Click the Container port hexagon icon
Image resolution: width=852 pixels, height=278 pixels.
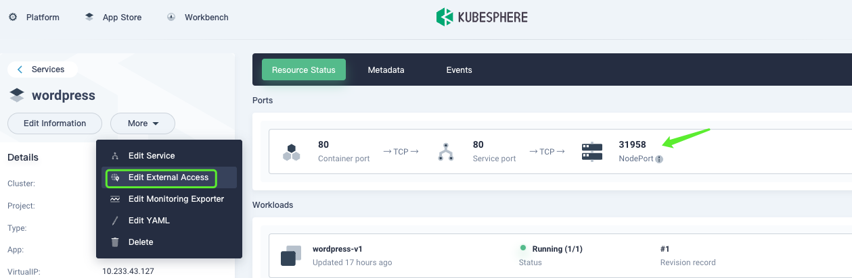pos(292,152)
